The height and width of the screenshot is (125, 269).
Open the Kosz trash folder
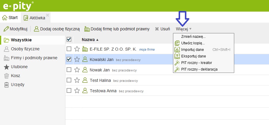15,76
